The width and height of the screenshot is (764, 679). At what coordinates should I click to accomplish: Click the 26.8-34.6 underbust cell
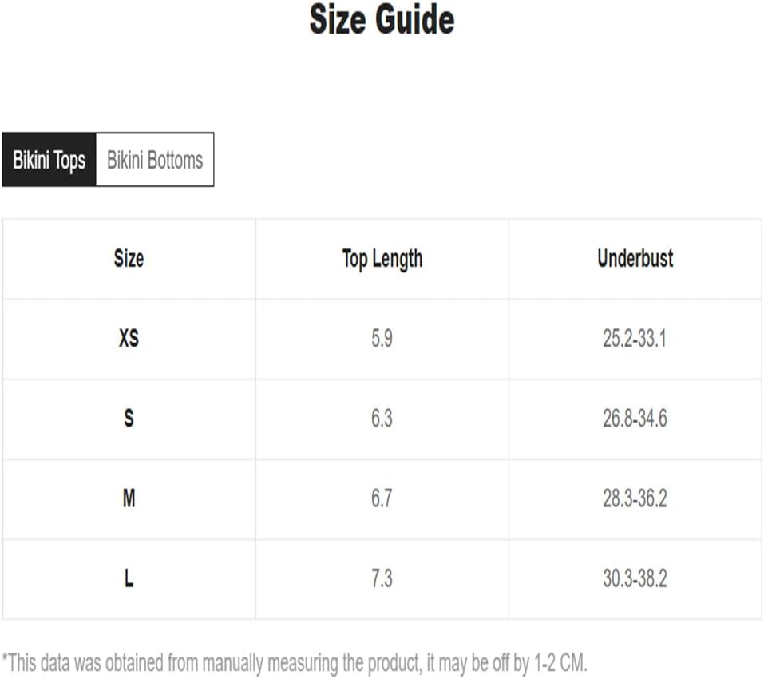[635, 419]
